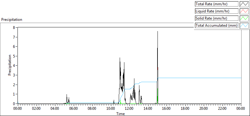Click the 06:00 time tick label

click(x=74, y=109)
